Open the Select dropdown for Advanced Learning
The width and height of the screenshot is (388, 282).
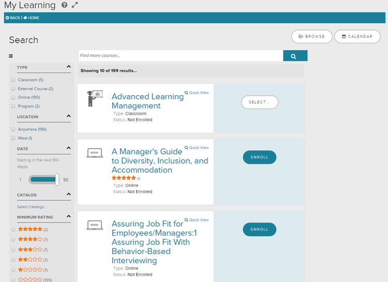[259, 102]
